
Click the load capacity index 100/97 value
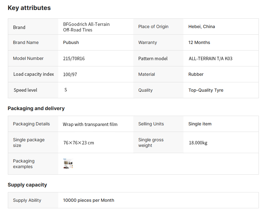(x=69, y=74)
